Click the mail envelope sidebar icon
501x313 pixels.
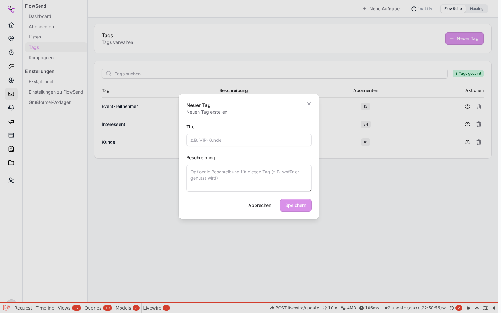click(11, 94)
